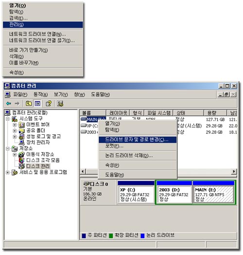Choose 관리(G) in top context menu
This screenshot has height=255, width=243.
(x=43, y=24)
